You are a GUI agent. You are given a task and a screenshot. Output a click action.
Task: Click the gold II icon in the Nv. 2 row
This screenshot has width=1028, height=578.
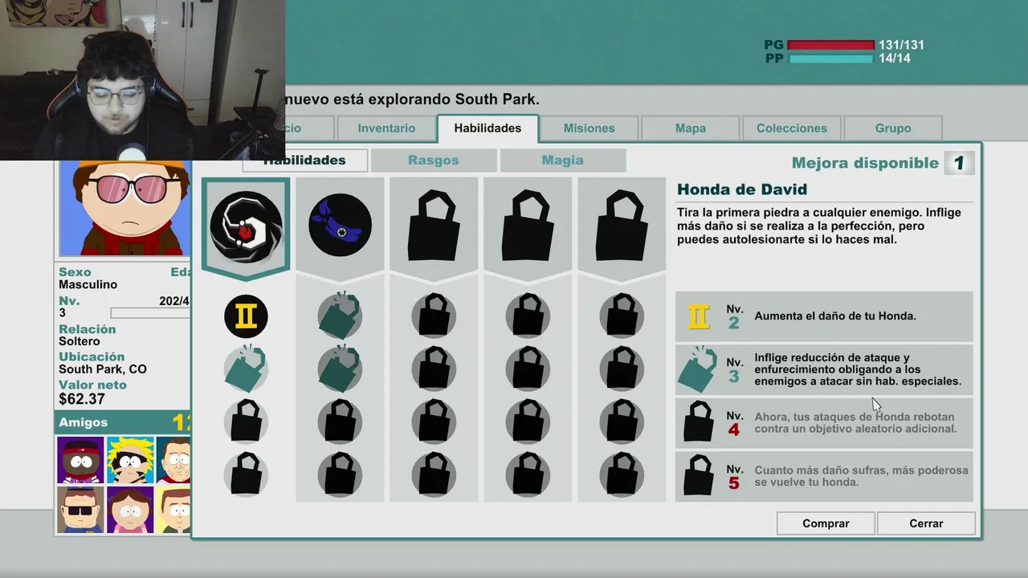(x=699, y=316)
